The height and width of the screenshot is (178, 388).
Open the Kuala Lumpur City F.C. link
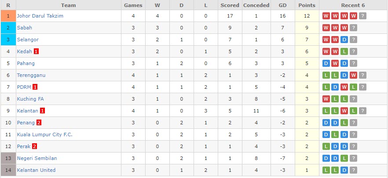point(45,134)
